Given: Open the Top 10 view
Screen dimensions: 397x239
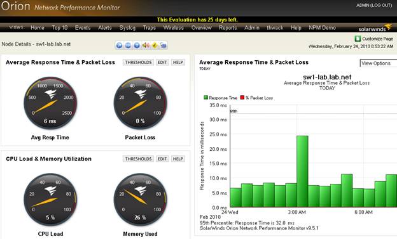Looking at the screenshot, I should click(60, 28).
